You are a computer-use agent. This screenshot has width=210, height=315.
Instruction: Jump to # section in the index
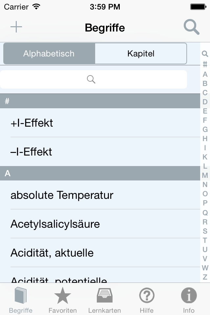(x=205, y=64)
